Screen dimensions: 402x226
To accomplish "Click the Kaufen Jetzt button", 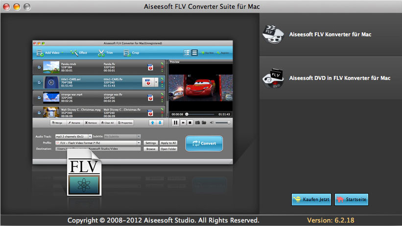I will tap(311, 199).
